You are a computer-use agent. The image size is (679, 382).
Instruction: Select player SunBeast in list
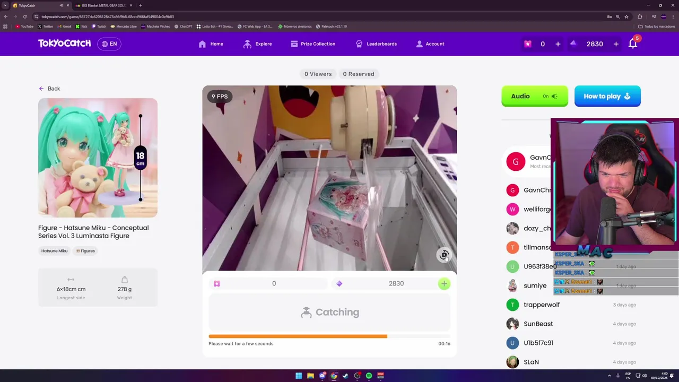tap(571, 324)
